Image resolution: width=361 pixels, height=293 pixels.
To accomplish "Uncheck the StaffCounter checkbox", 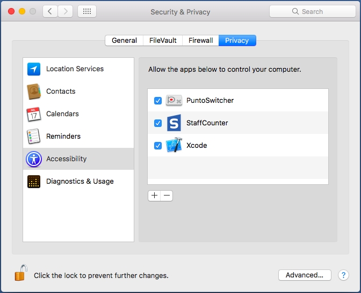I will [158, 123].
